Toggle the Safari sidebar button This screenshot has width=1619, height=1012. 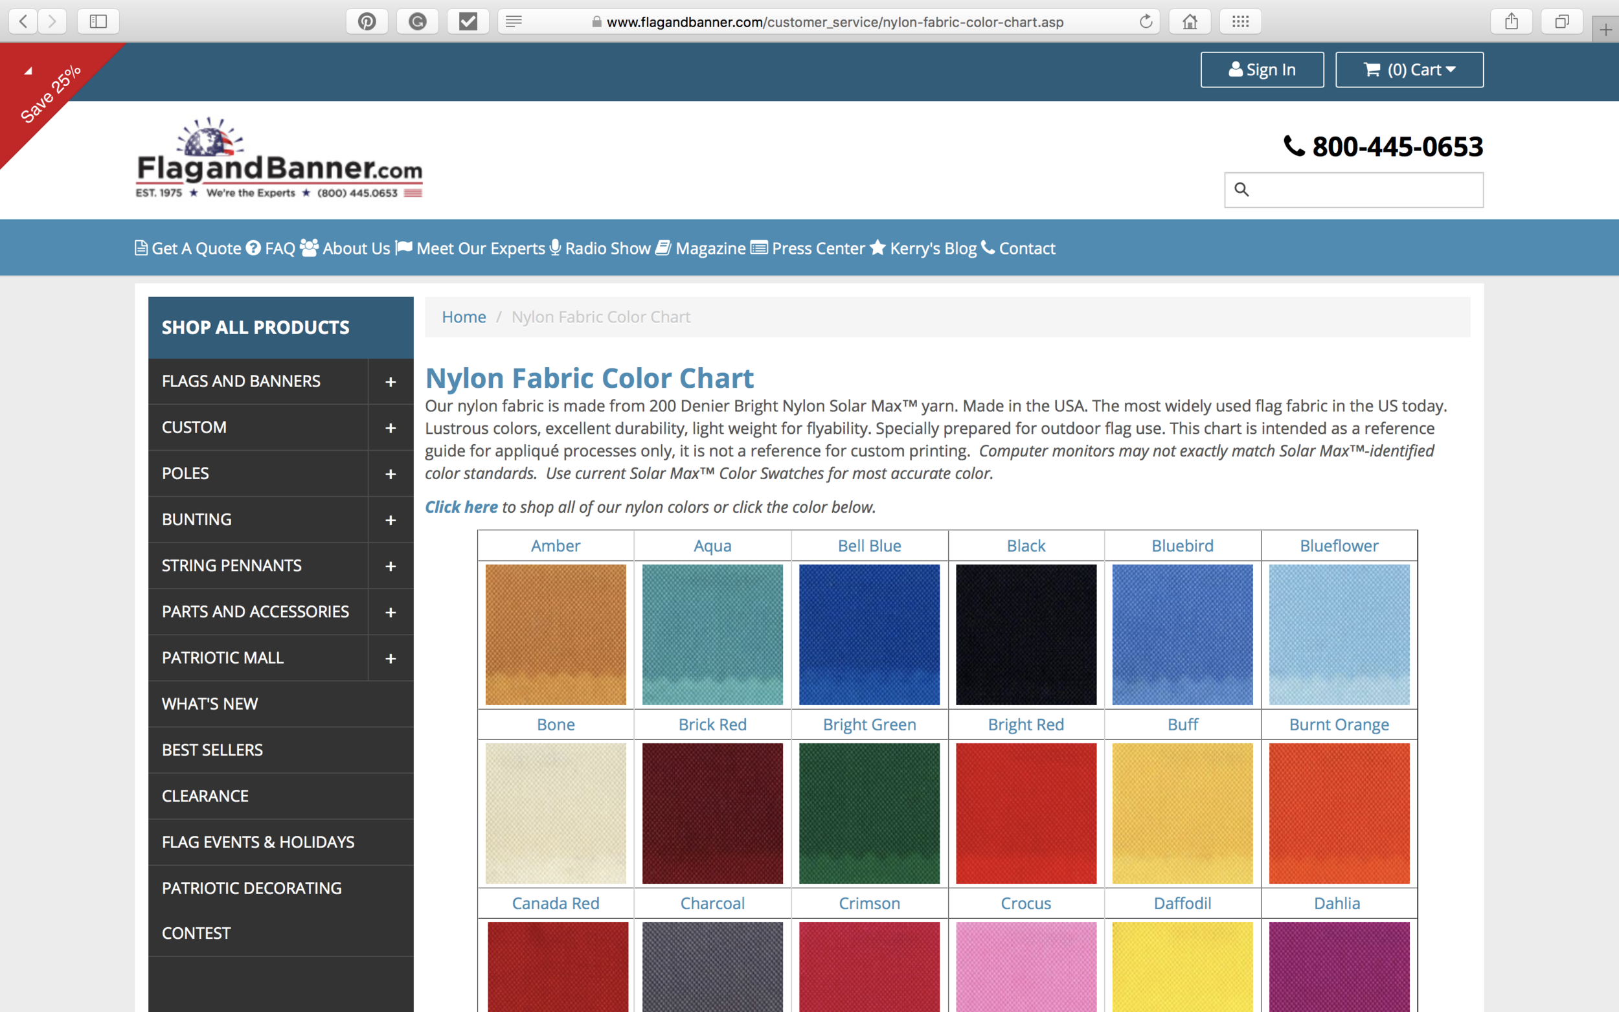(x=98, y=21)
